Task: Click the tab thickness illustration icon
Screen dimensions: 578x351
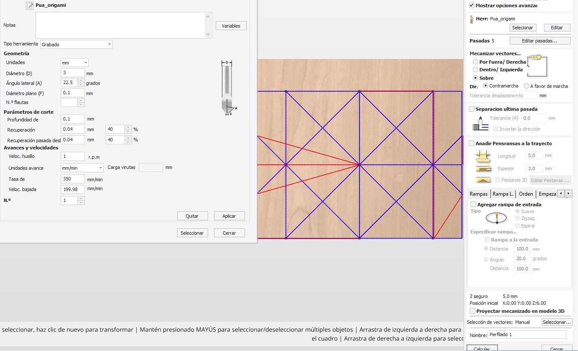Action: click(x=483, y=168)
